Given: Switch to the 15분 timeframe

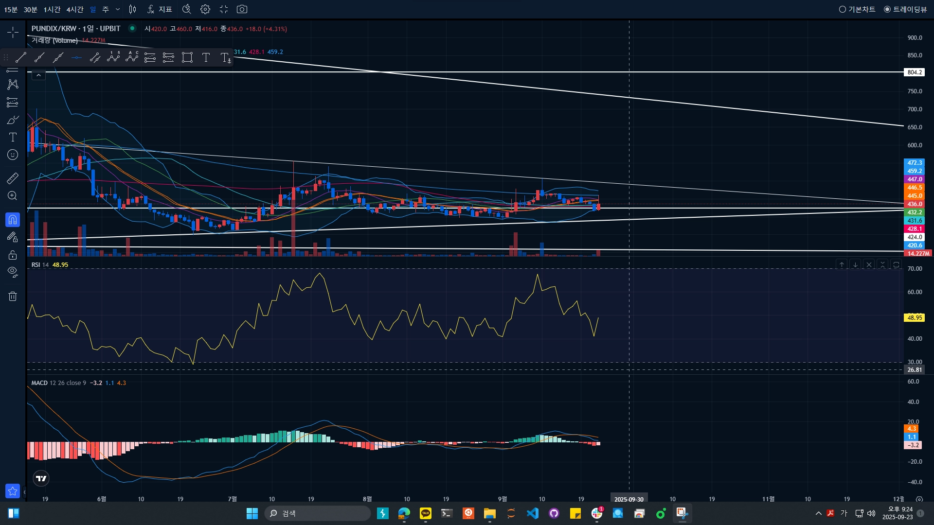Looking at the screenshot, I should click(11, 9).
